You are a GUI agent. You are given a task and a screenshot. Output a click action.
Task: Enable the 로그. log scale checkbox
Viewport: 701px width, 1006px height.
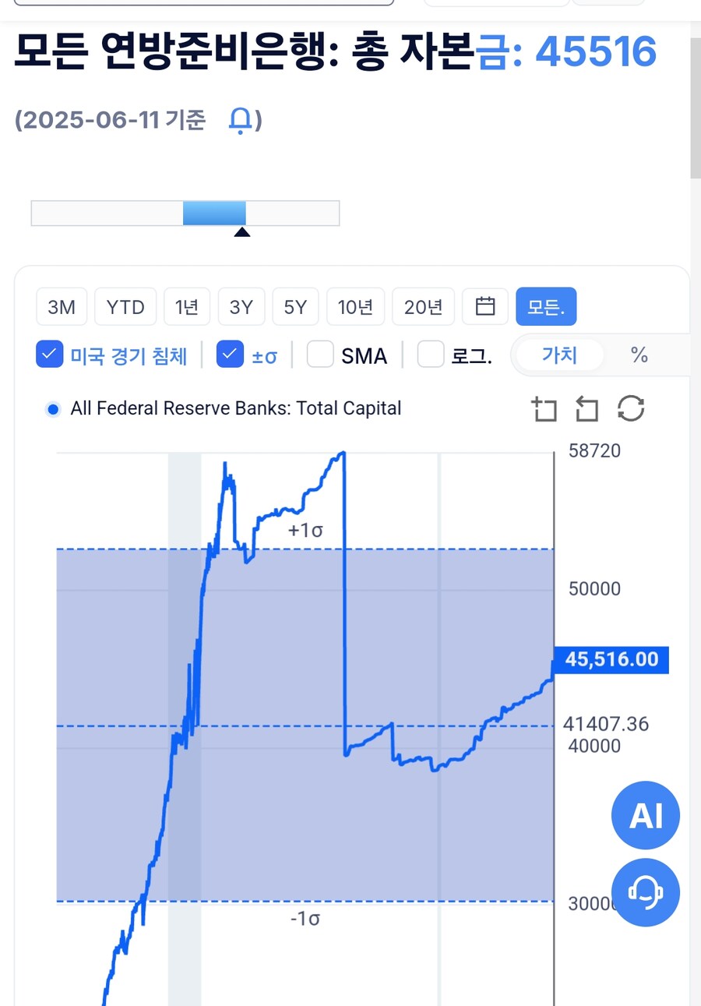tap(431, 355)
